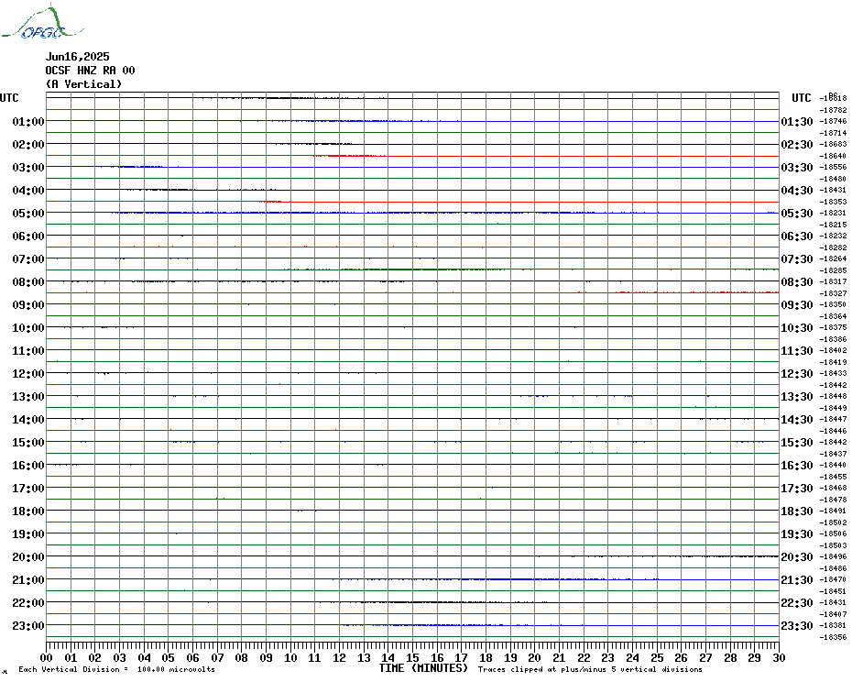Image resolution: width=852 pixels, height=682 pixels.
Task: Click the '12:00' hour label on left axis
Action: coord(28,374)
